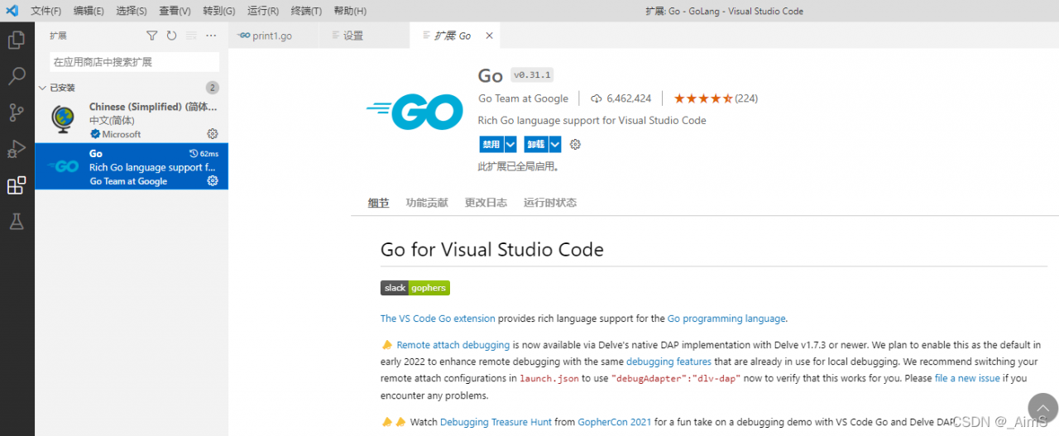Switch to the Changelog (更改日志) tab

[x=486, y=203]
